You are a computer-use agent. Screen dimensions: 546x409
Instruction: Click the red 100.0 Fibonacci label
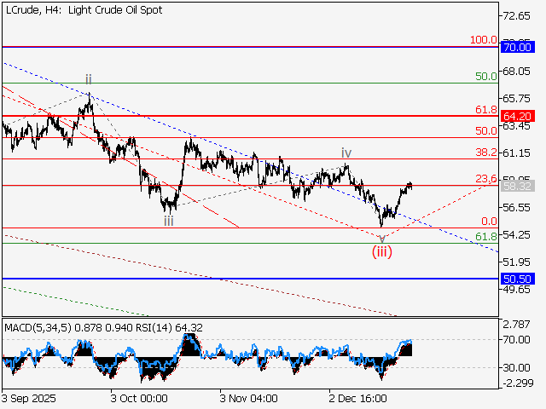(484, 40)
